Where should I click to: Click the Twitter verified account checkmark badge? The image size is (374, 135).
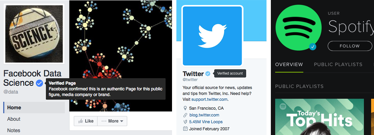pyautogui.click(x=208, y=74)
